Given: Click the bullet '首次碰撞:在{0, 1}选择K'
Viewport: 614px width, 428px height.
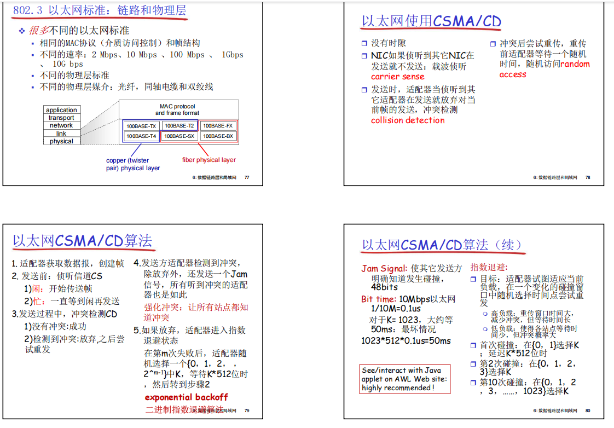Looking at the screenshot, I should (529, 349).
